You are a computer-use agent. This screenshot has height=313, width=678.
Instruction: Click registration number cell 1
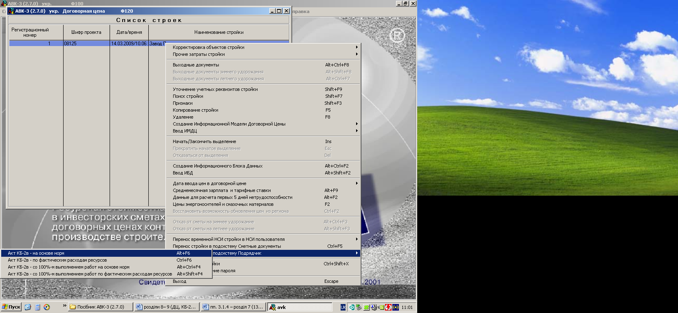pyautogui.click(x=36, y=43)
